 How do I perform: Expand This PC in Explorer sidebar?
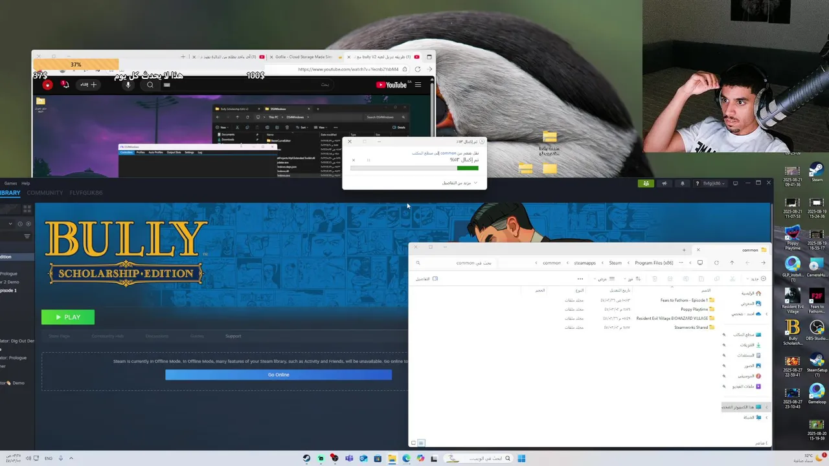tap(767, 407)
